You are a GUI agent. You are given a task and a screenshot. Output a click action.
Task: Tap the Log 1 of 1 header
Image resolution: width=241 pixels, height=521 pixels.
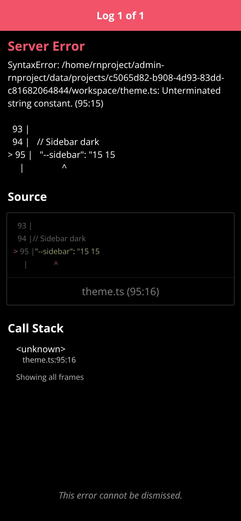120,15
